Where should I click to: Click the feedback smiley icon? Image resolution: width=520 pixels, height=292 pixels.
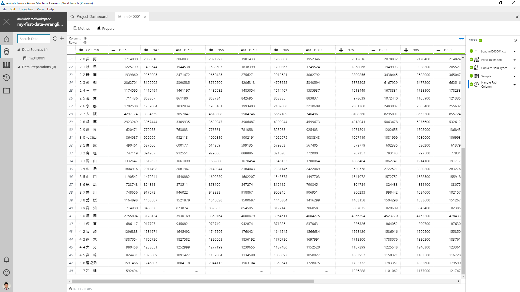tap(6, 273)
